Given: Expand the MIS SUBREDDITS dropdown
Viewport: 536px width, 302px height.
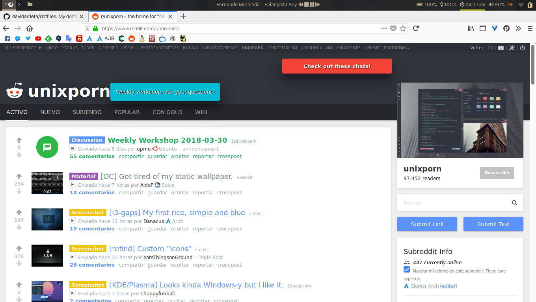Looking at the screenshot, I should click(23, 48).
